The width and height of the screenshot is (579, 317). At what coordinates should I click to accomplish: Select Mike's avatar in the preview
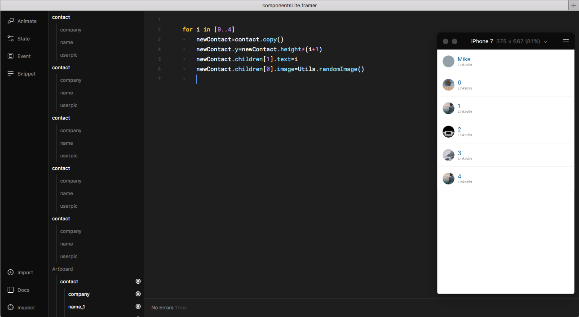point(448,61)
